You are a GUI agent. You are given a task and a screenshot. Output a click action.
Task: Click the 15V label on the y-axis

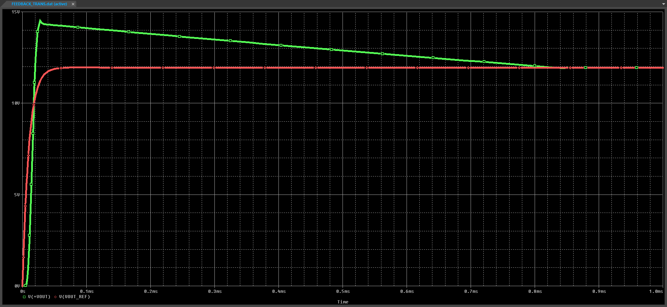click(16, 12)
